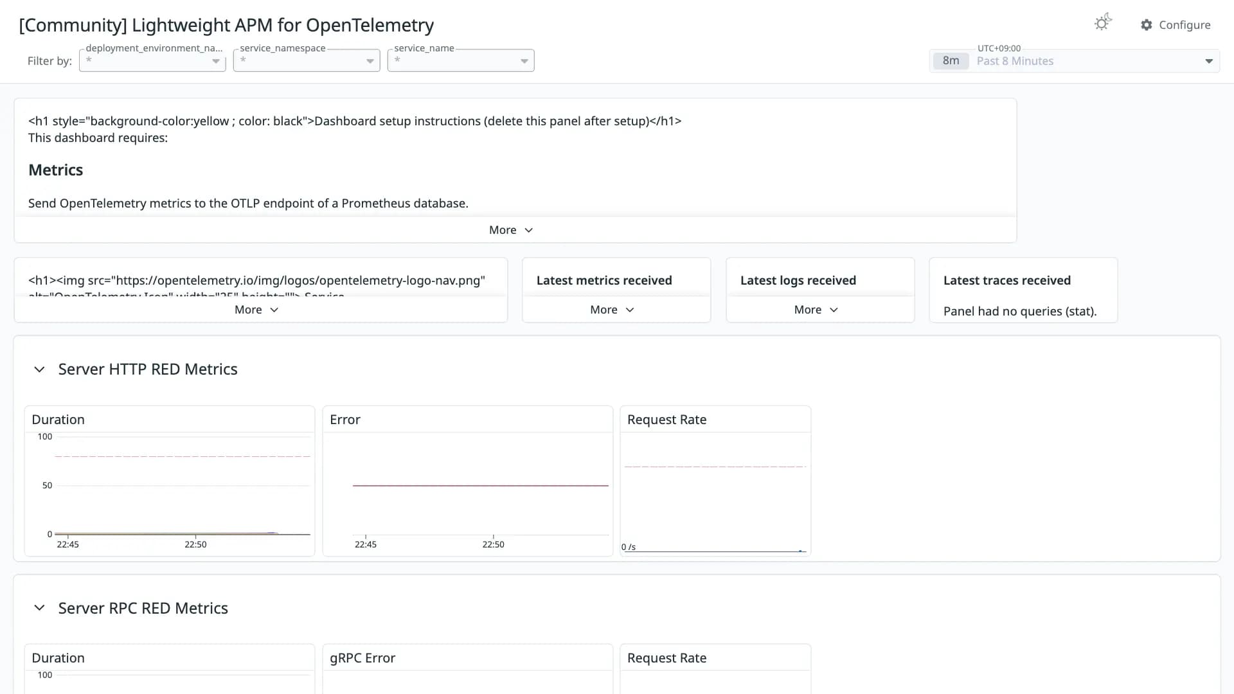Image resolution: width=1234 pixels, height=694 pixels.
Task: Click the Metrics heading in setup panel
Action: [x=55, y=170]
